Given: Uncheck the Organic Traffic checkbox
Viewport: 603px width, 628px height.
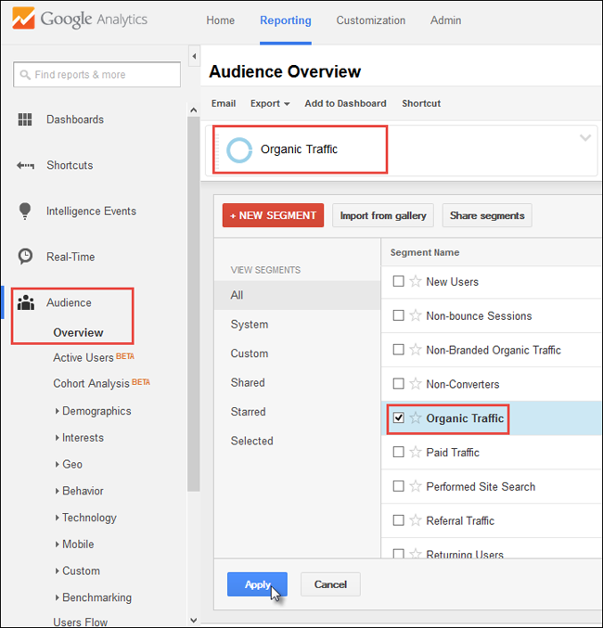Looking at the screenshot, I should click(398, 418).
